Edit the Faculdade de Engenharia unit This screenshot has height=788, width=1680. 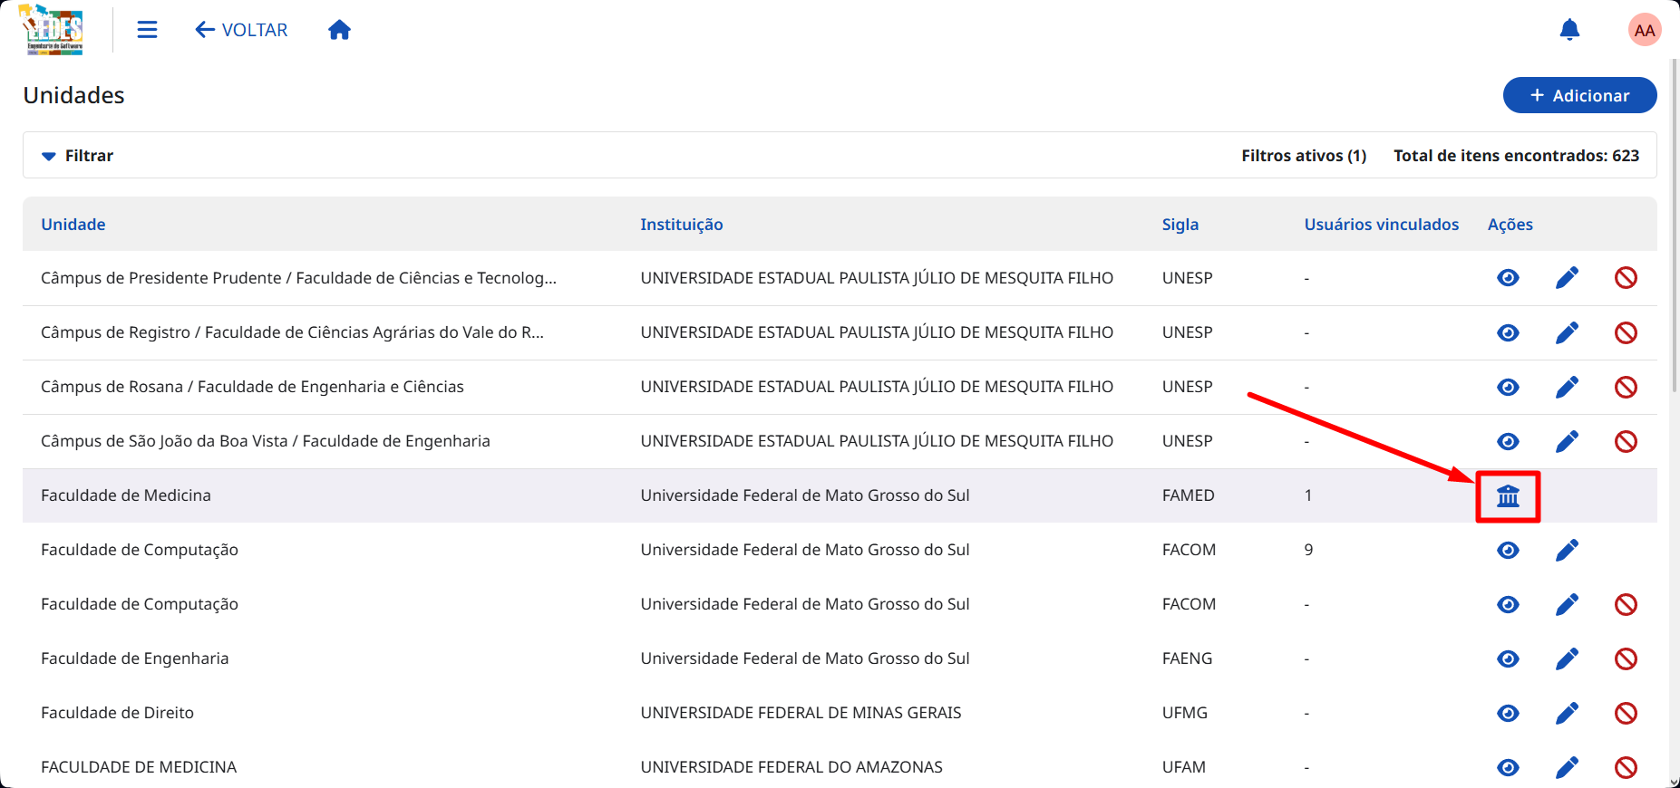coord(1567,658)
